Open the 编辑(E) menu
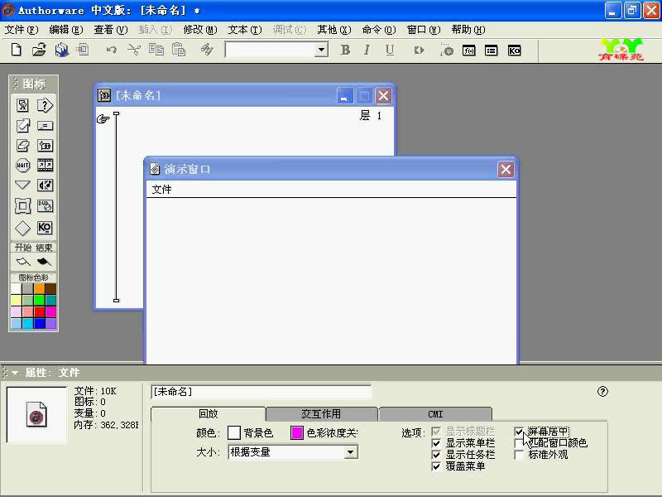Viewport: 662px width, 497px height. 66,30
